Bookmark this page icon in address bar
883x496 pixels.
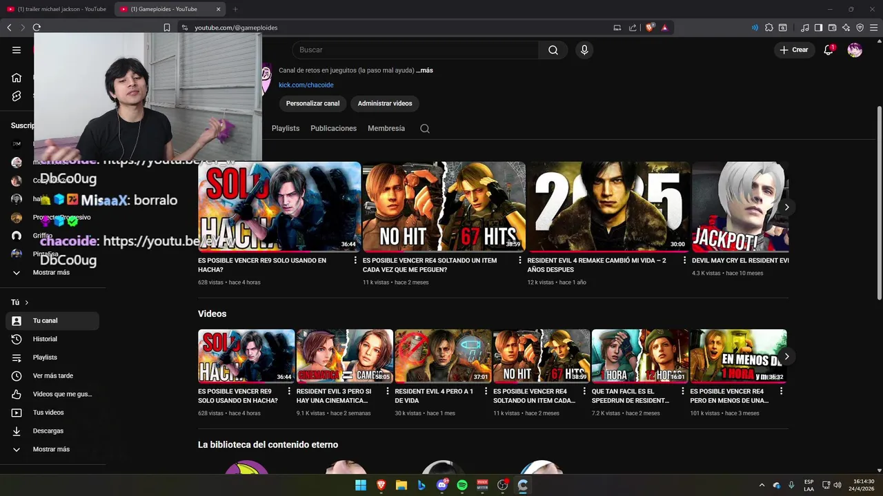(x=167, y=28)
